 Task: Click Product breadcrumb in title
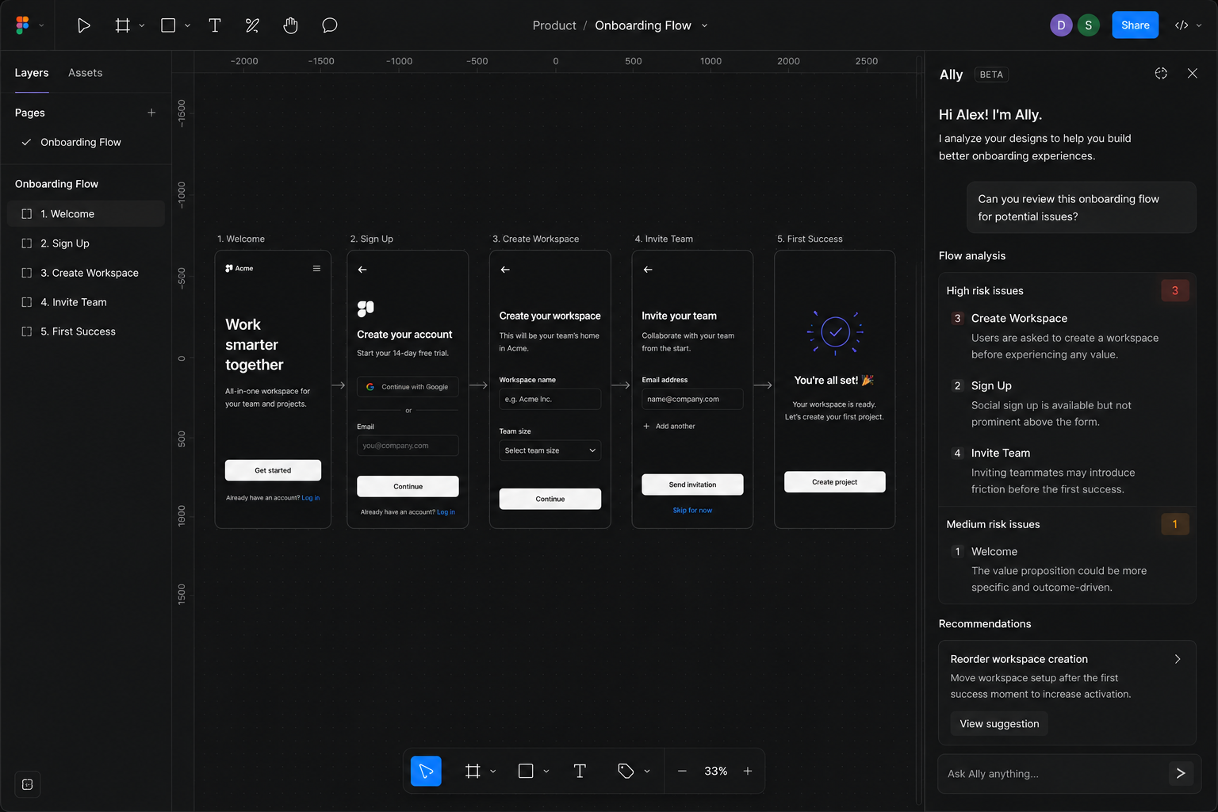(x=554, y=25)
